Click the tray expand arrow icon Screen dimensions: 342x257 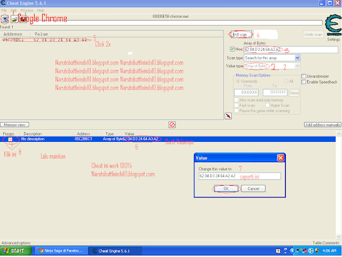coord(292,251)
